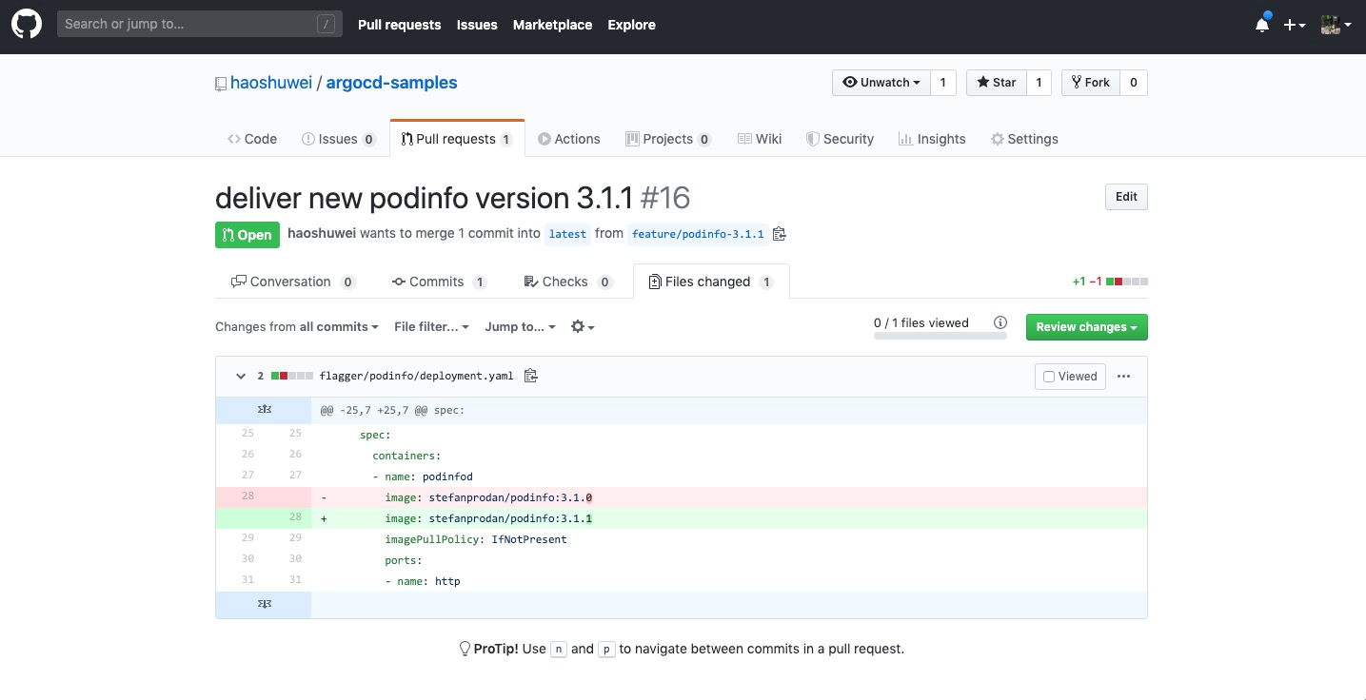Click the Search or jump to field
This screenshot has width=1366, height=700.
click(x=199, y=25)
